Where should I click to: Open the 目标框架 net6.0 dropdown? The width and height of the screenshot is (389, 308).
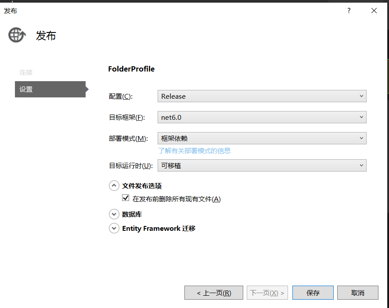262,117
